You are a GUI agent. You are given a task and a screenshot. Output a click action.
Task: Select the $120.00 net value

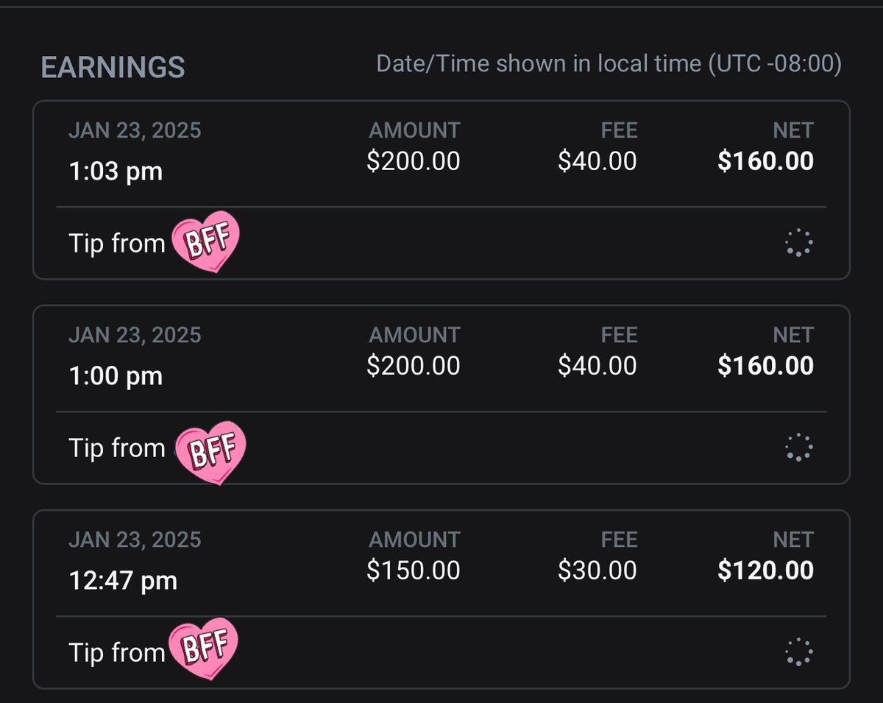[765, 570]
